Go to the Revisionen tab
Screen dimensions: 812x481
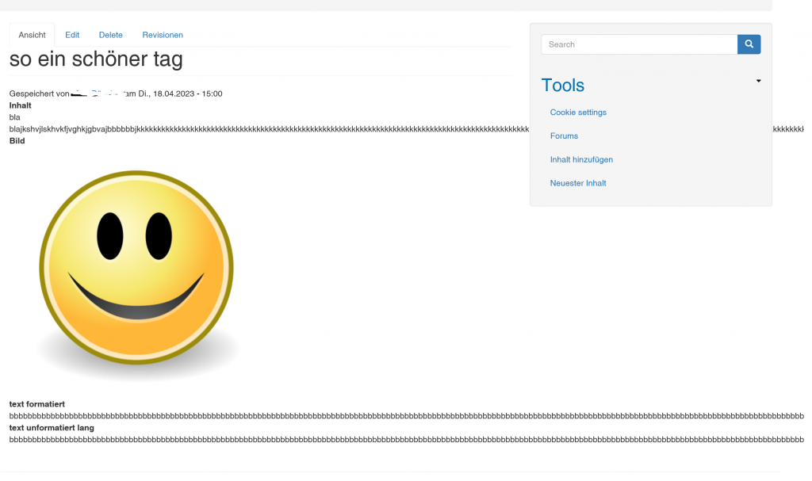[163, 35]
